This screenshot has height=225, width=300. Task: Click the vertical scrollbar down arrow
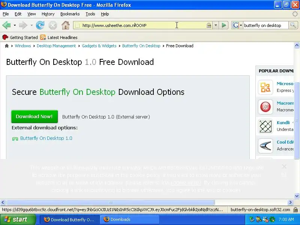coord(297,196)
